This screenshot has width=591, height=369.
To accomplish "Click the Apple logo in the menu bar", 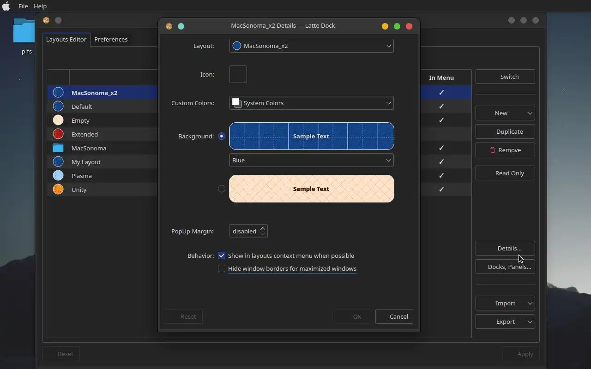I will [x=6, y=6].
